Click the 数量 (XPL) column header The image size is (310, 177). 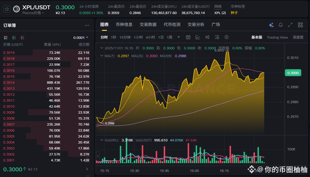click(x=52, y=45)
